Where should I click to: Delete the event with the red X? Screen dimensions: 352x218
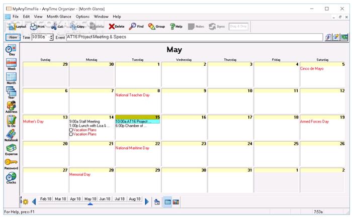click(x=117, y=27)
